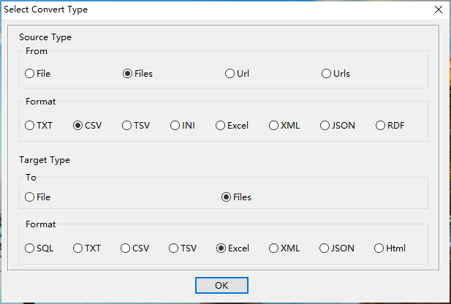Select Urls source option
451x304 pixels.
pos(327,73)
